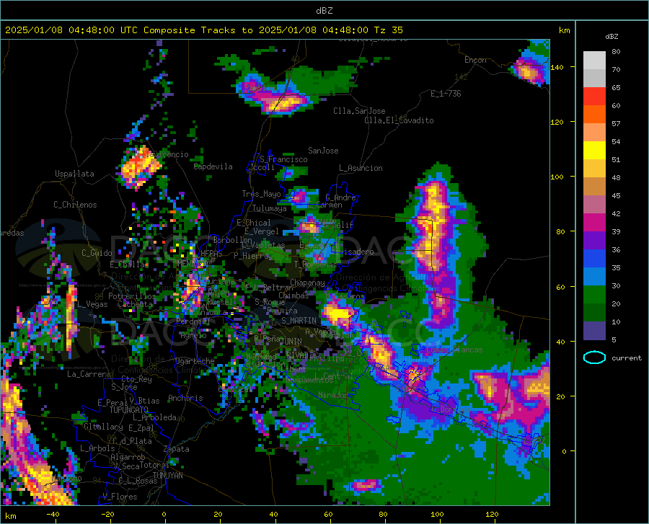649x524 pixels.
Task: Click the 'JUNIN' city label
Action: [x=291, y=341]
